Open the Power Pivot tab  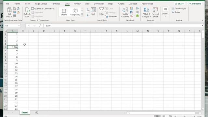coord(147,4)
